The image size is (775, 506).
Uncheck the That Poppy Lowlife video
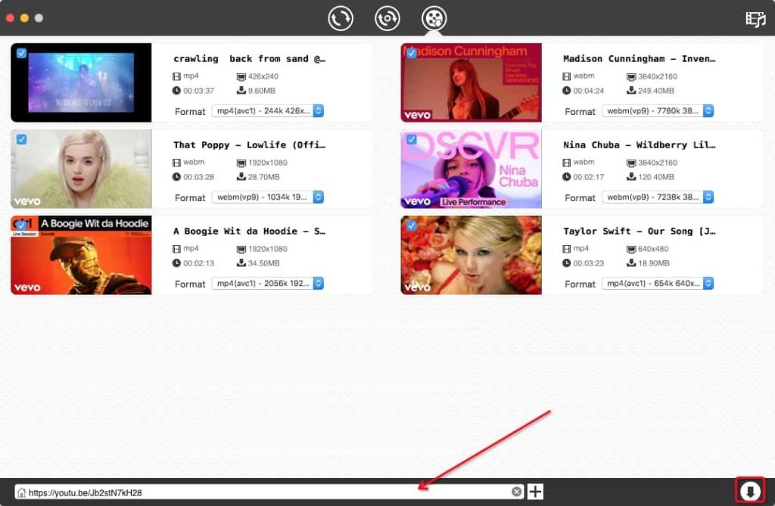pos(21,139)
